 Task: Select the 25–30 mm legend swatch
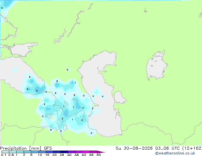tap(64, 152)
